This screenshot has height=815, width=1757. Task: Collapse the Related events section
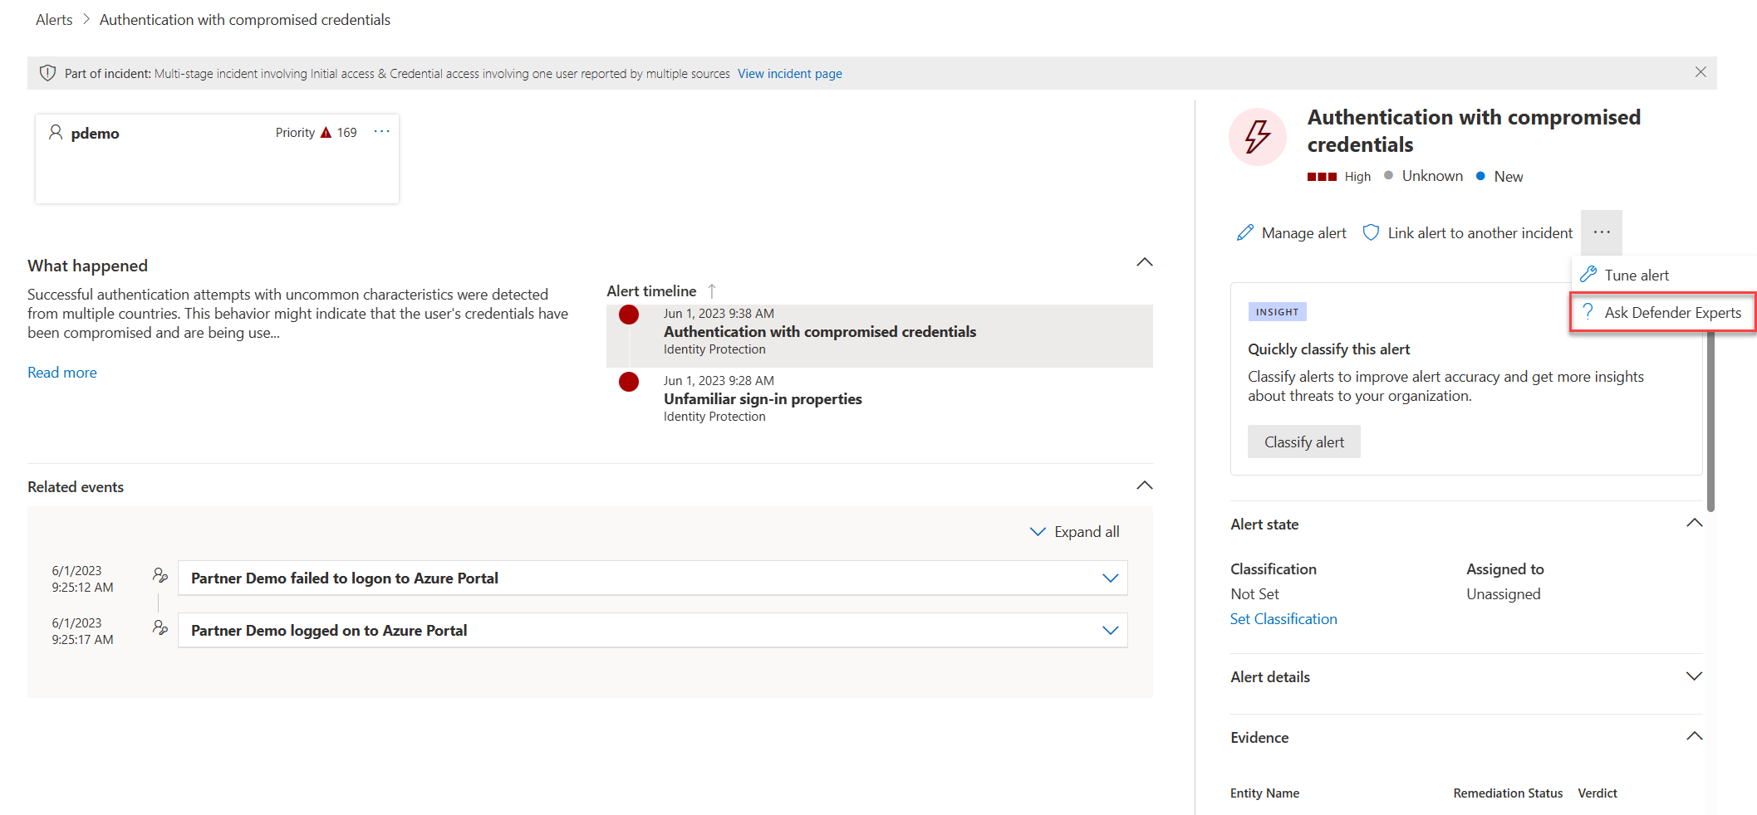coord(1144,486)
